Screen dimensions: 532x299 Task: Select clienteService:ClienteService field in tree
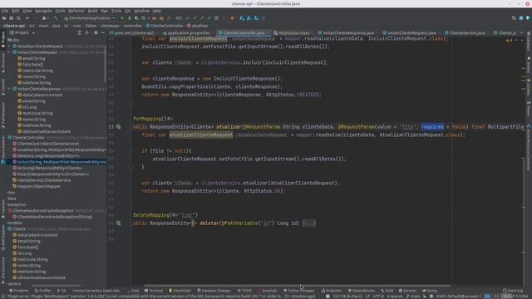click(42, 180)
